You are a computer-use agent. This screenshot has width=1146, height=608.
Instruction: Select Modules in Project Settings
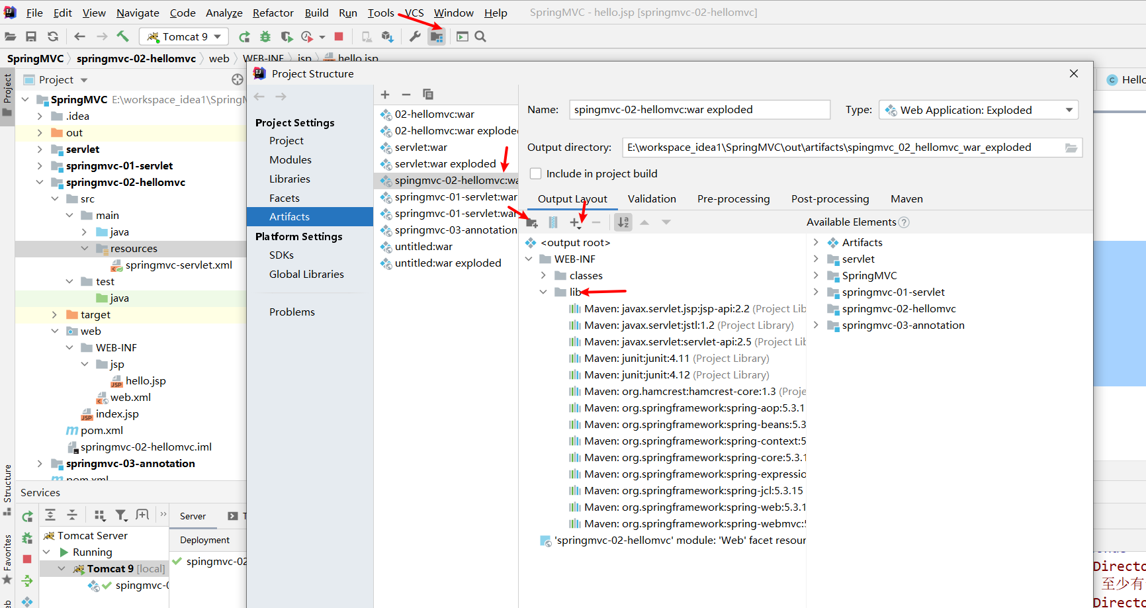[290, 159]
